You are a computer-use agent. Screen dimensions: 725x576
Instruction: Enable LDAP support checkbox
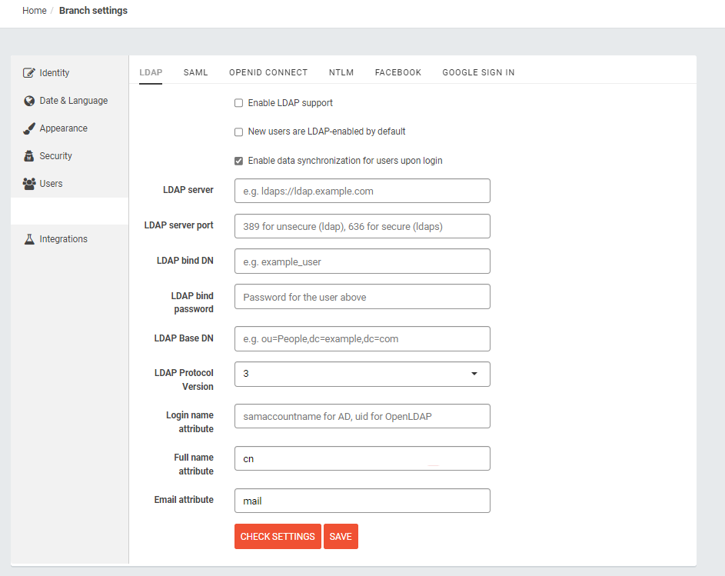[238, 103]
